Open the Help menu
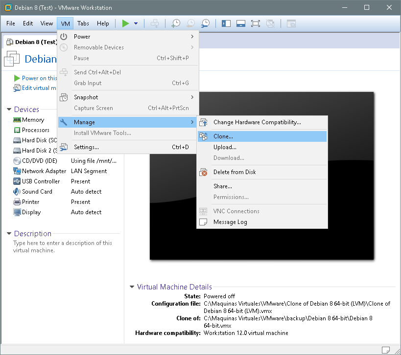Image resolution: width=401 pixels, height=355 pixels. [x=103, y=23]
